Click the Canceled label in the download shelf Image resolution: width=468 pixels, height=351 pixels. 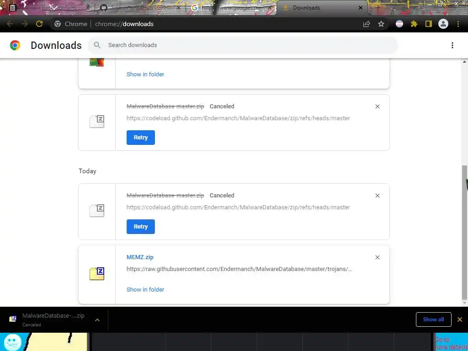tap(32, 325)
